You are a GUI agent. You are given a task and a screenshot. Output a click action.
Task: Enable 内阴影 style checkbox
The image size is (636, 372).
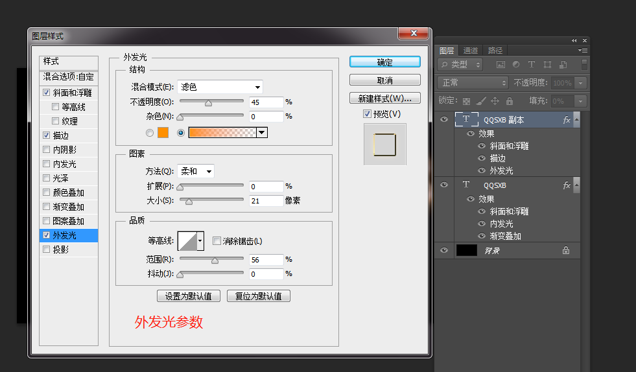click(46, 149)
